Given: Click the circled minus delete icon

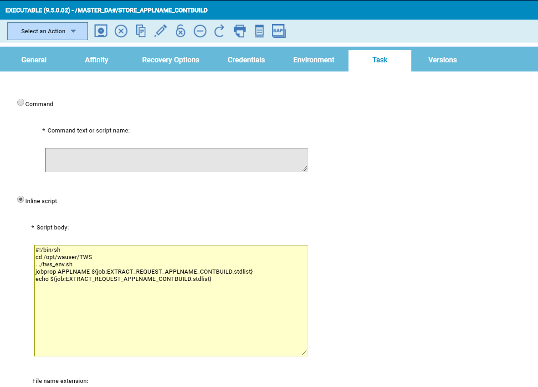Looking at the screenshot, I should pyautogui.click(x=200, y=31).
